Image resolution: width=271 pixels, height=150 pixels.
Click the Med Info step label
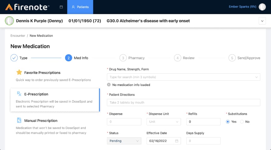pos(81,58)
